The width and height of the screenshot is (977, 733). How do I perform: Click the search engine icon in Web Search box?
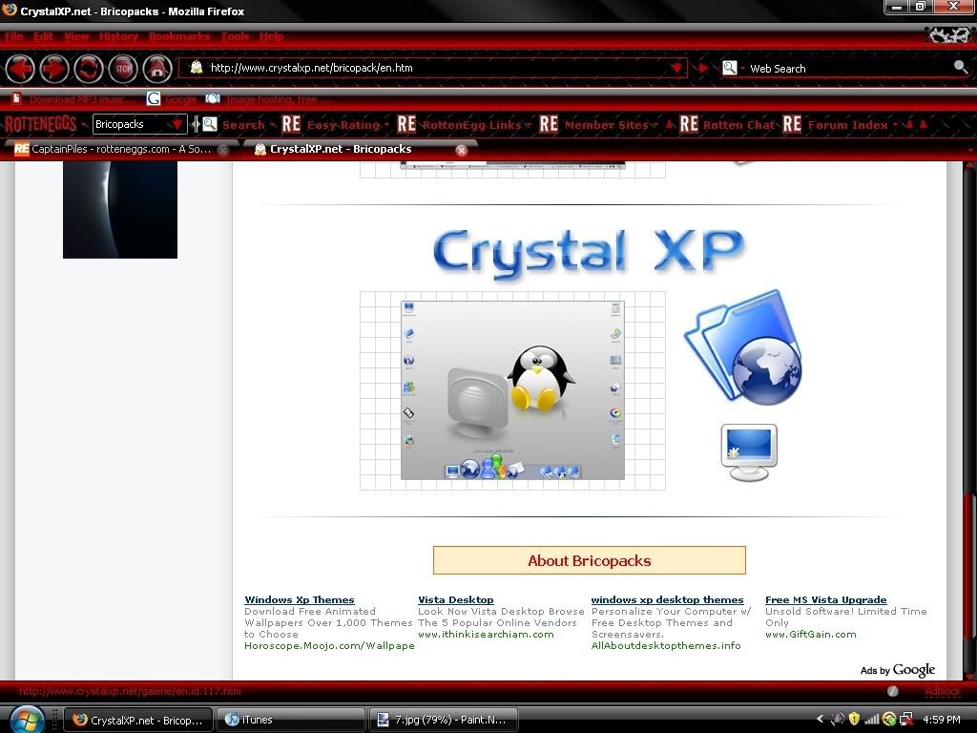click(x=729, y=68)
